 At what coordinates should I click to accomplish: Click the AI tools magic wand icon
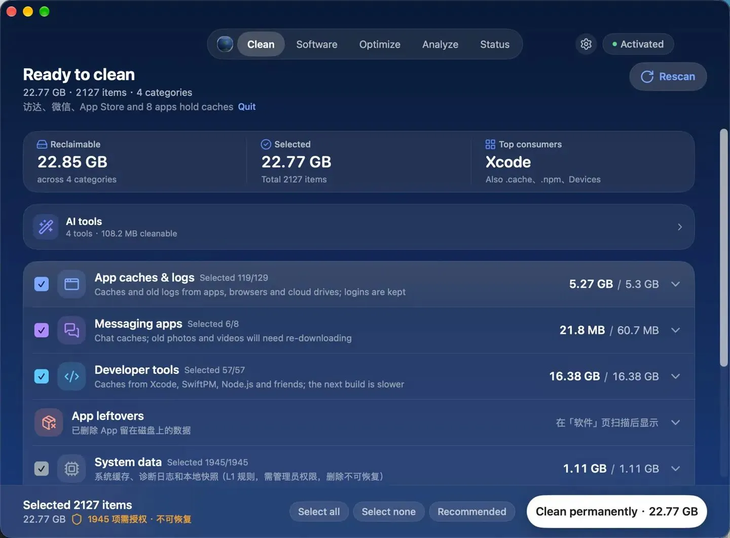tap(46, 226)
